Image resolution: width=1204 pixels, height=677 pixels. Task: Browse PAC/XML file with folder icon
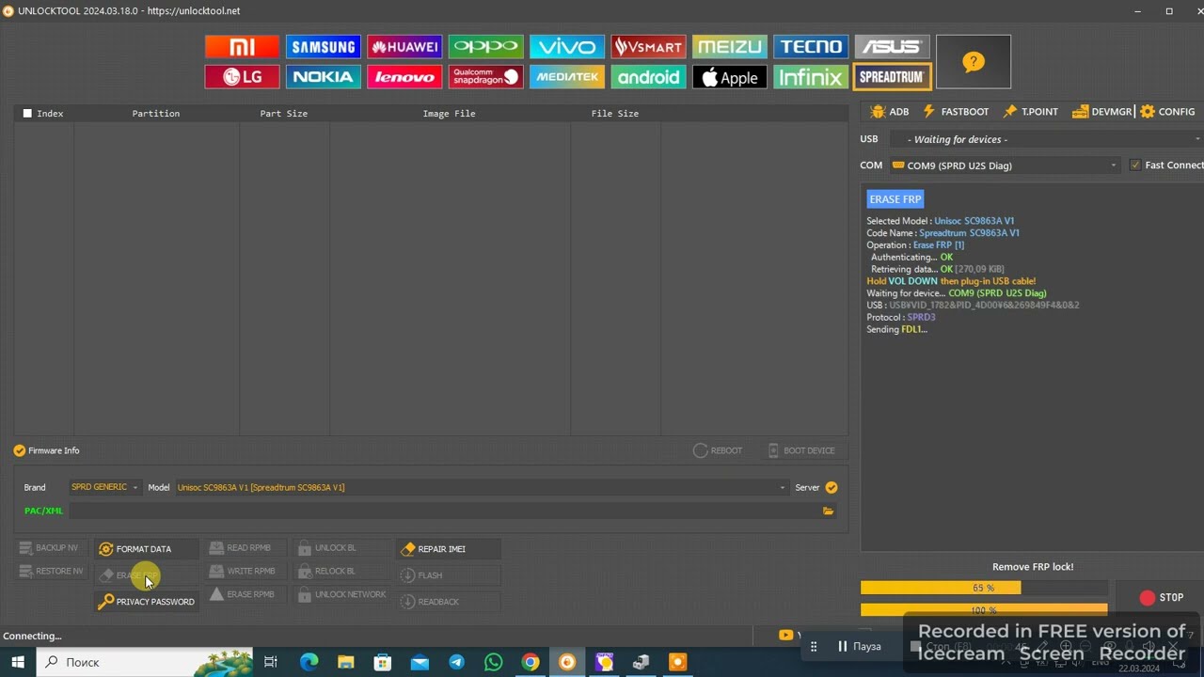point(828,511)
